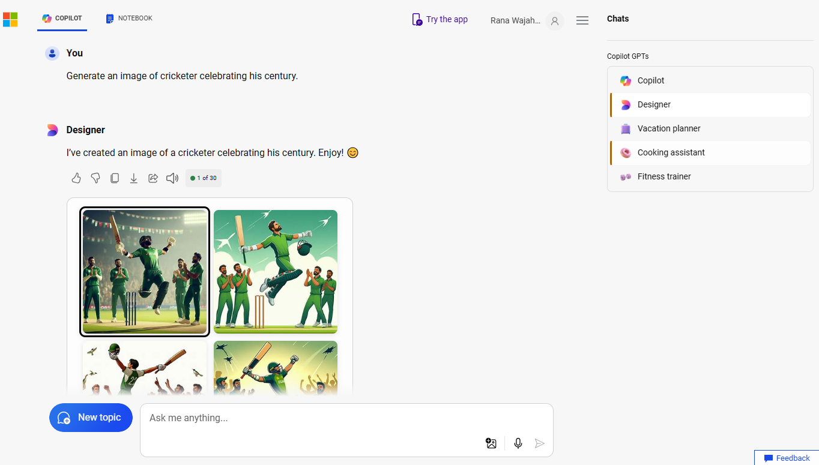Open the jumping cricketer illustration with clouds
The height and width of the screenshot is (465, 819).
tap(276, 272)
